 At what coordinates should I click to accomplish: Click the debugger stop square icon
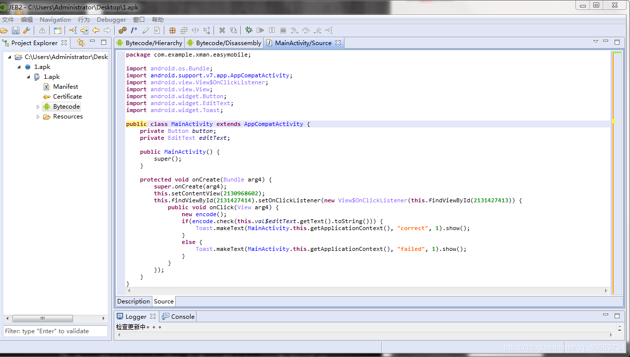tap(283, 31)
